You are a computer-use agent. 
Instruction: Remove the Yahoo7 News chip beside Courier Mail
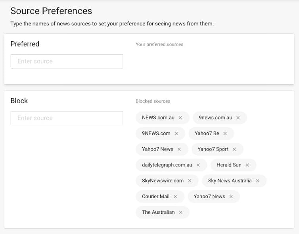coord(231,197)
